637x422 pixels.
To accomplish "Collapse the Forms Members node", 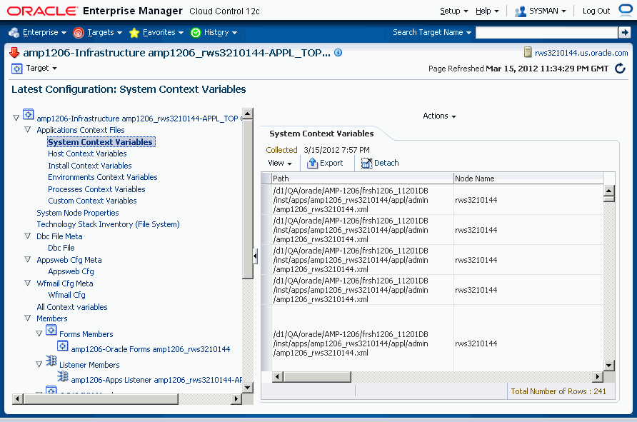I will pos(39,333).
